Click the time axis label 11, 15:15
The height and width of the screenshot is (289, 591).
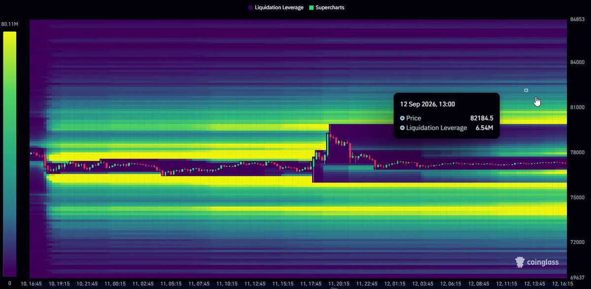[283, 285]
